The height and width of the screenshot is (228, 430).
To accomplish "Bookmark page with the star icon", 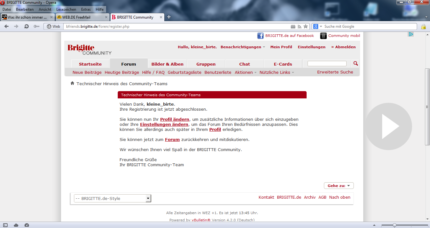I will click(306, 26).
